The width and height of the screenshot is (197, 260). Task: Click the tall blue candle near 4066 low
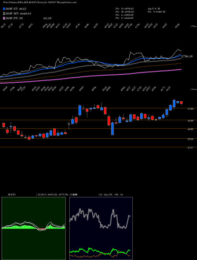[x=112, y=128]
